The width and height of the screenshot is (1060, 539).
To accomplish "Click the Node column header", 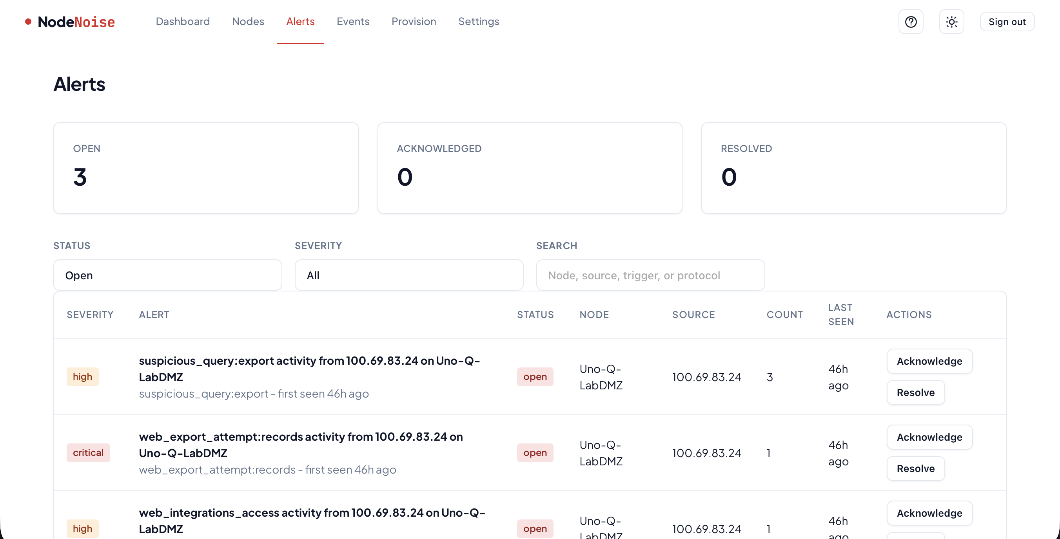I will click(594, 315).
